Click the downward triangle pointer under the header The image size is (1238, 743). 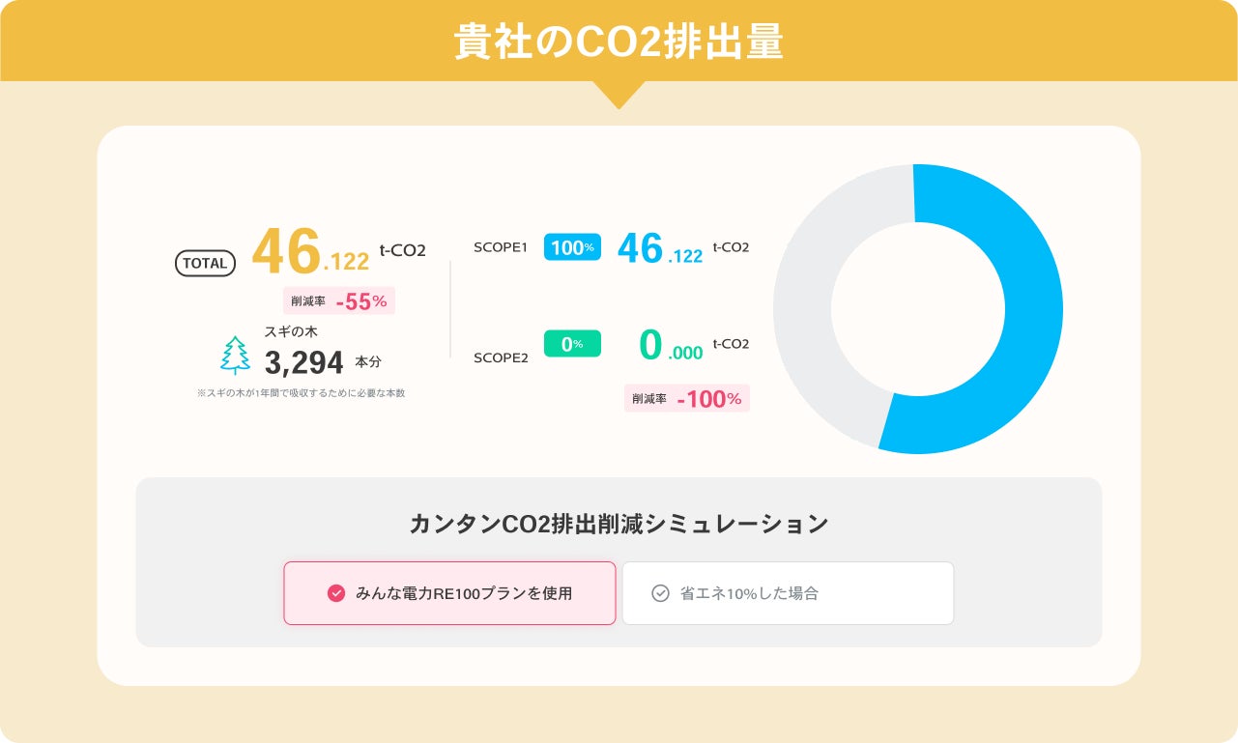(619, 94)
